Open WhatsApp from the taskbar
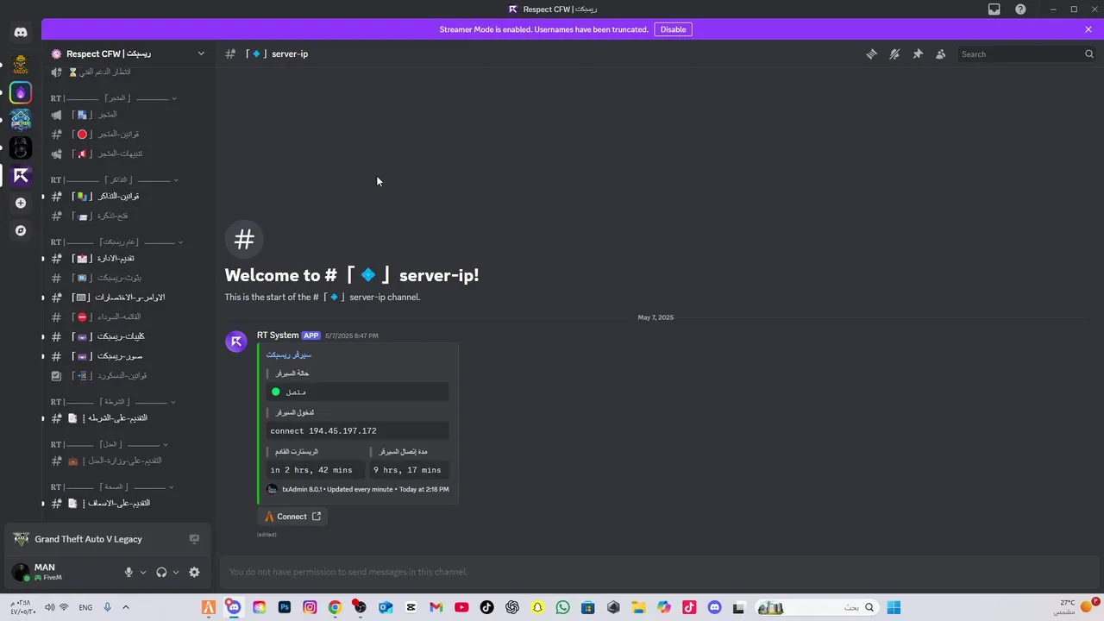Image resolution: width=1104 pixels, height=621 pixels. click(562, 607)
